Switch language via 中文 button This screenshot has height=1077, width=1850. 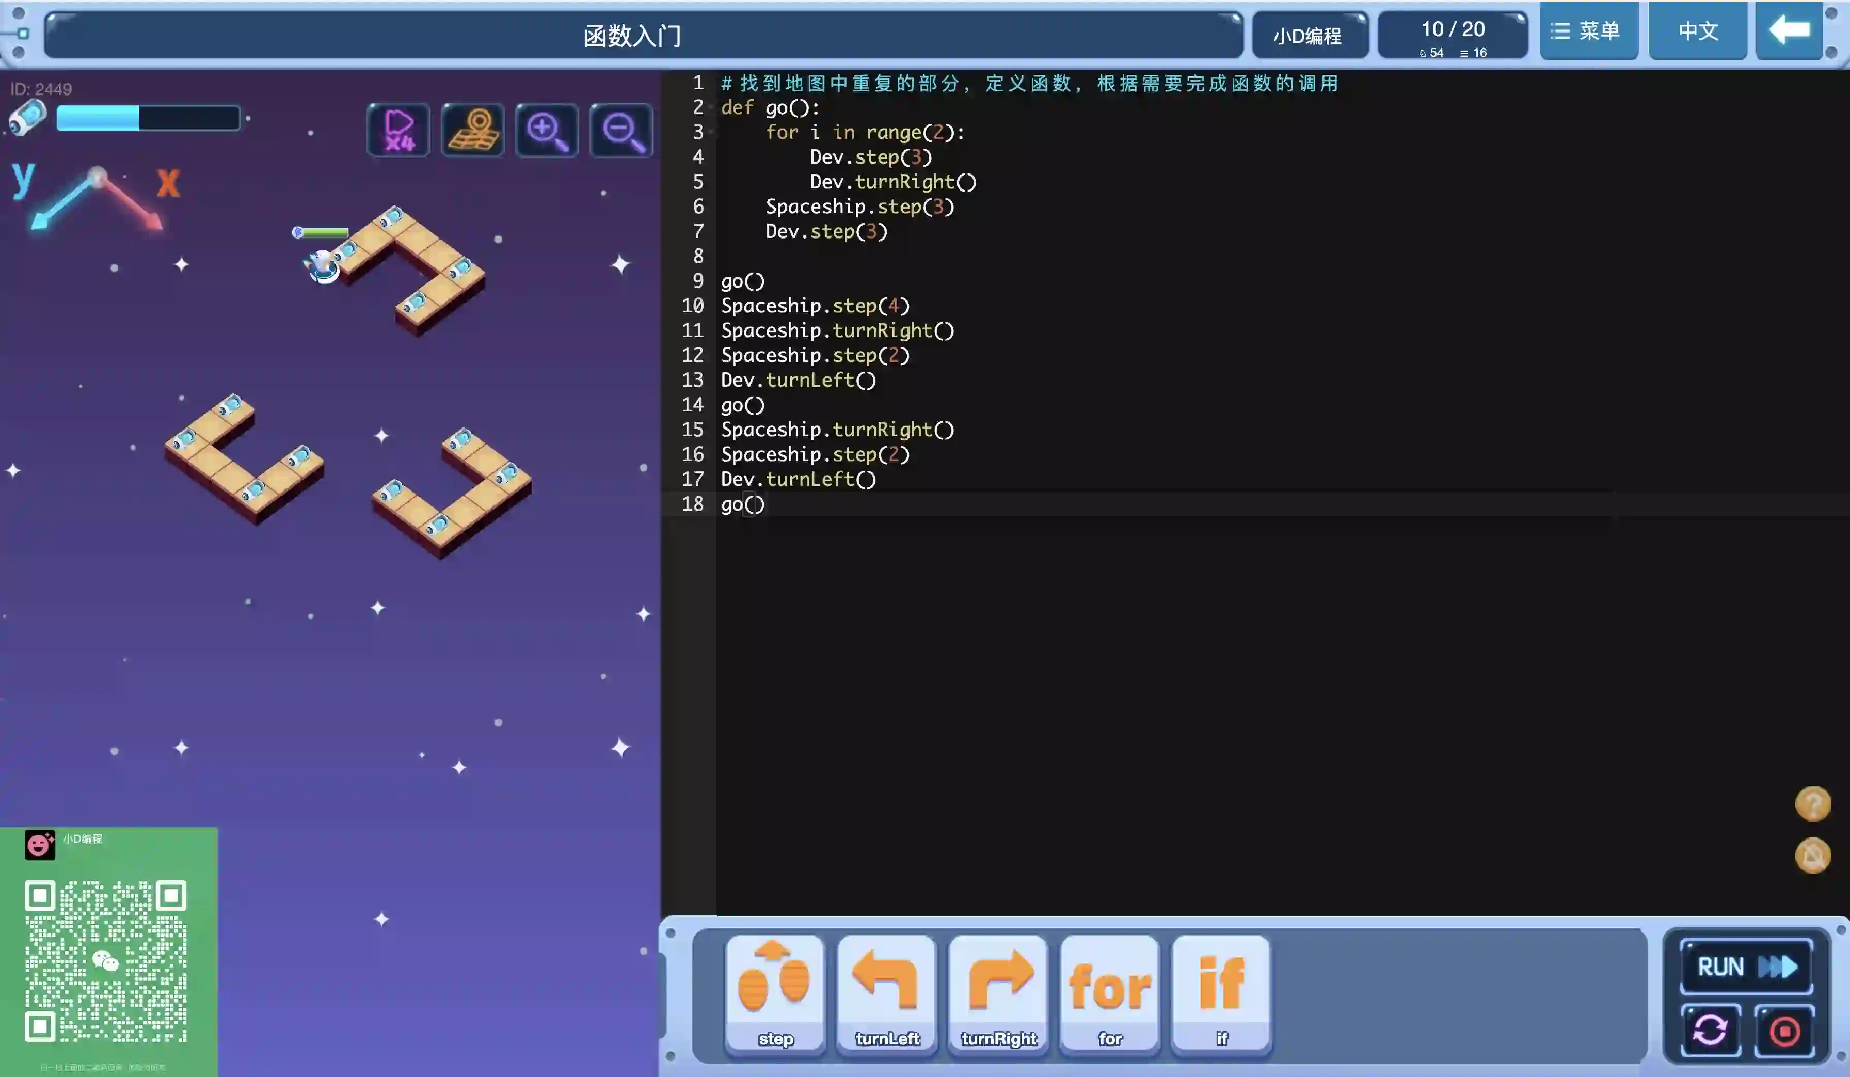point(1697,31)
